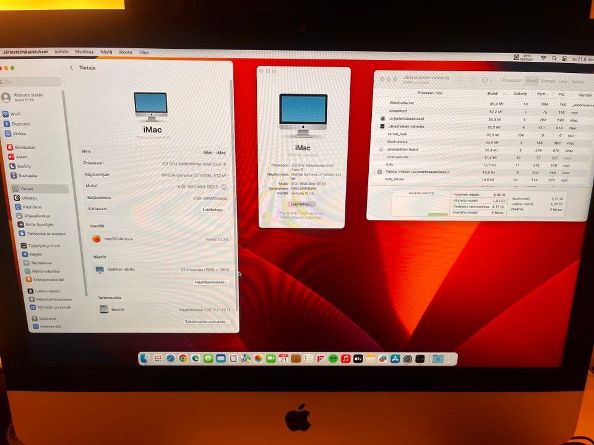Open Wi-Fi settings in the sidebar
Screen dimensions: 594x445
pos(12,114)
